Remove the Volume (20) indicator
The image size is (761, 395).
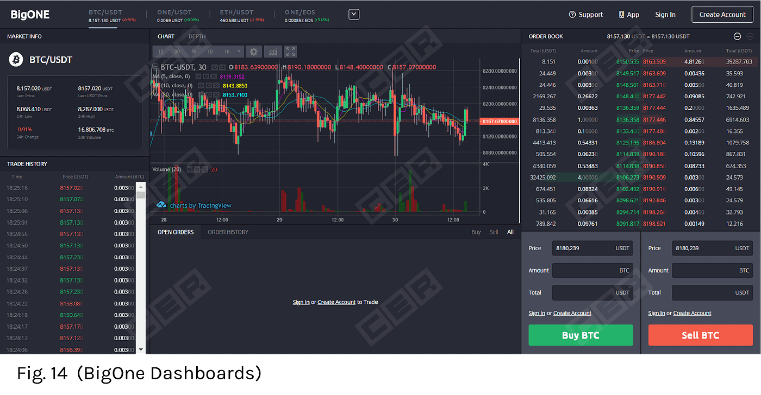pyautogui.click(x=204, y=169)
